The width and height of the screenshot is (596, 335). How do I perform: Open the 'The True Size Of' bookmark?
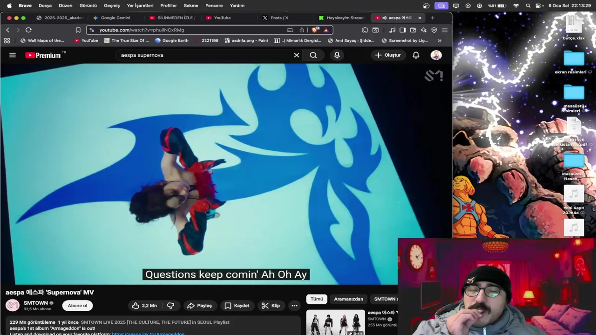[127, 40]
